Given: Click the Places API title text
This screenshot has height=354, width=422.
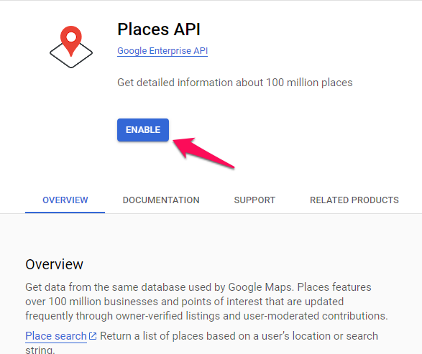Looking at the screenshot, I should tap(159, 29).
